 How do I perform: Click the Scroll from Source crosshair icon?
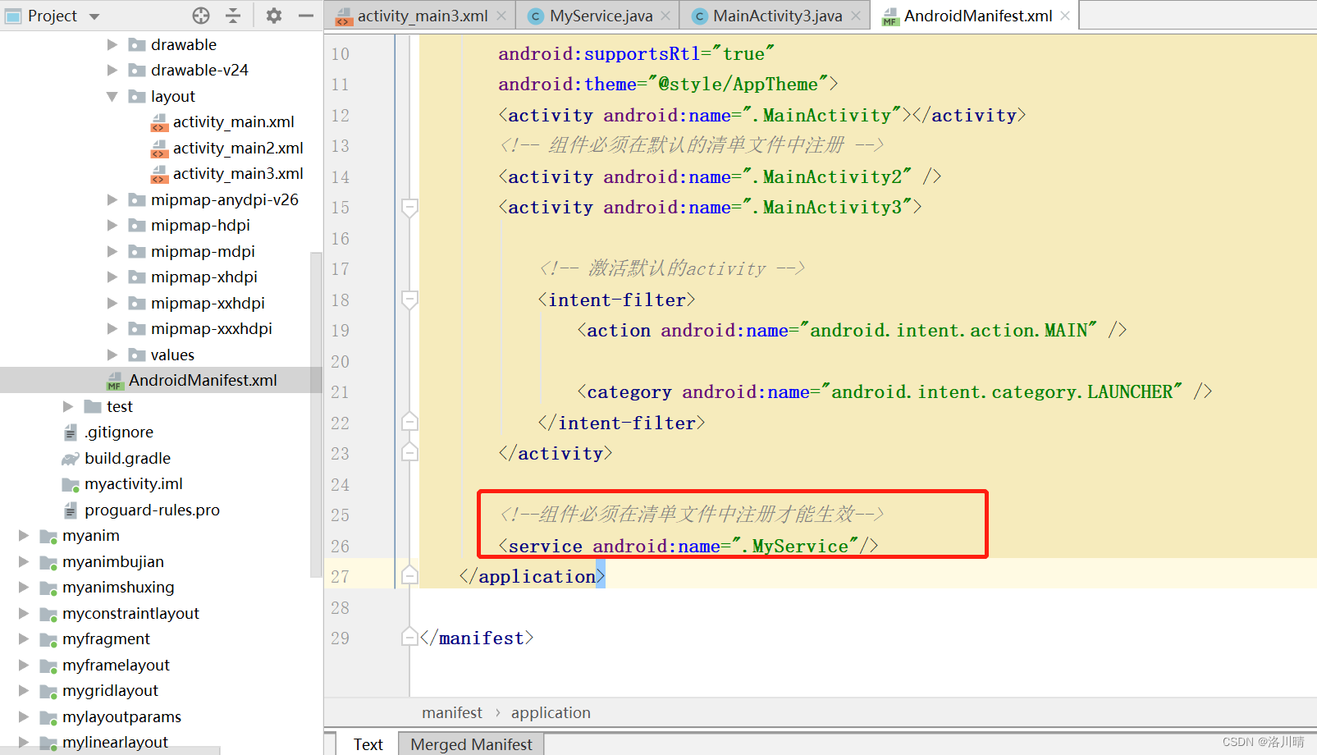click(x=200, y=16)
